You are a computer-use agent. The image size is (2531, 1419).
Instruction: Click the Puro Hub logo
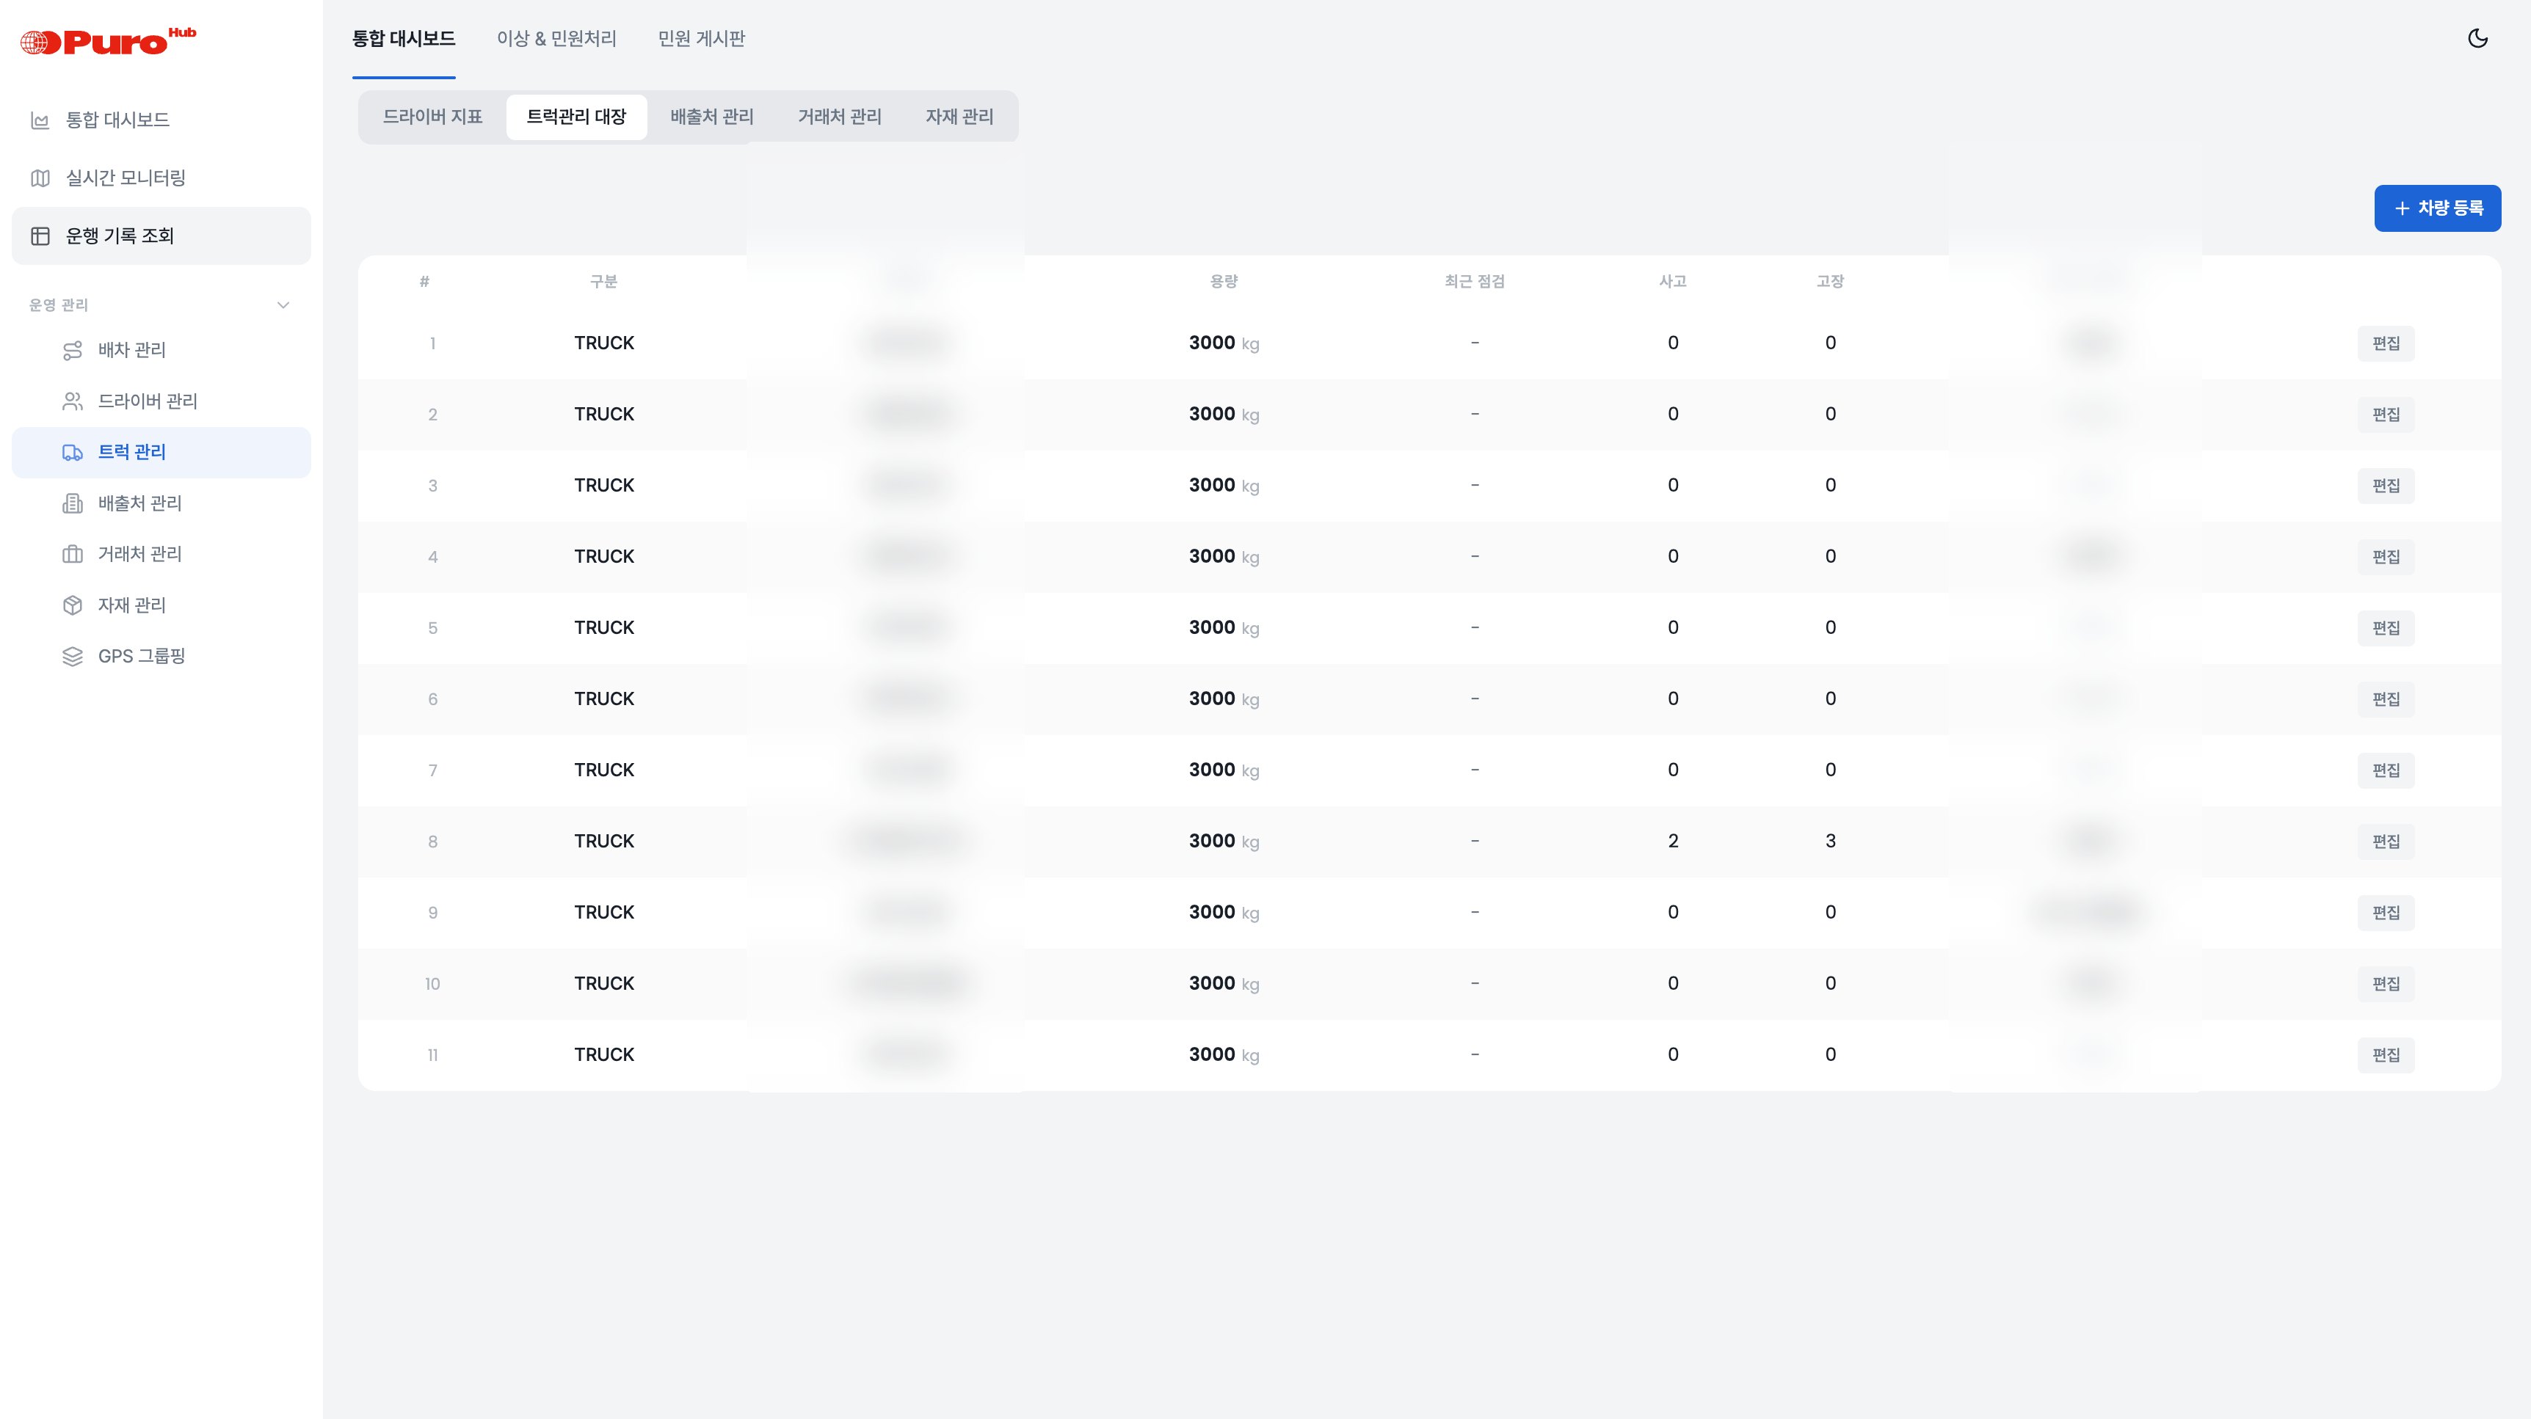(108, 41)
